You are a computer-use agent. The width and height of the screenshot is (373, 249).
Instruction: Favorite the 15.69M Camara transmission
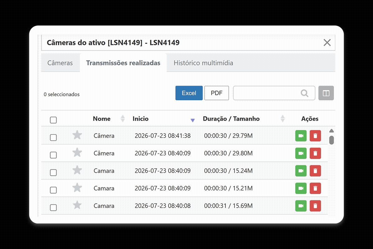pyautogui.click(x=77, y=205)
